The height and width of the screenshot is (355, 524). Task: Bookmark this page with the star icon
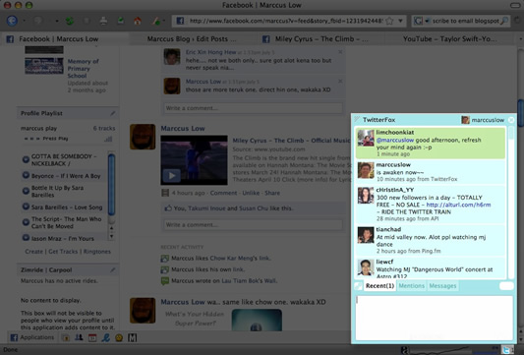pyautogui.click(x=389, y=21)
